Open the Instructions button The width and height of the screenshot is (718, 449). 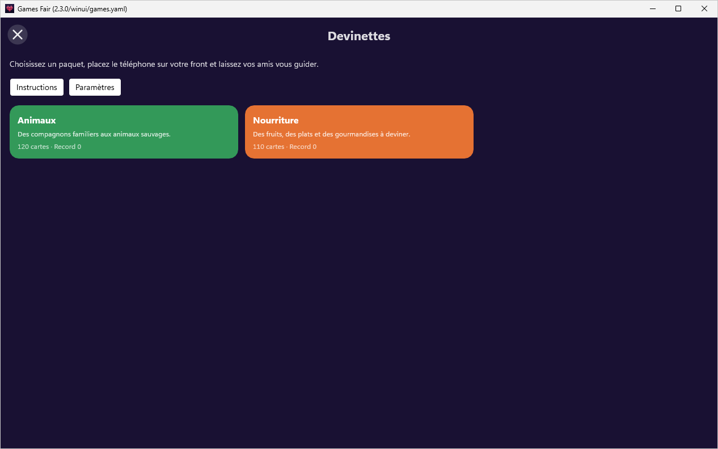[37, 87]
